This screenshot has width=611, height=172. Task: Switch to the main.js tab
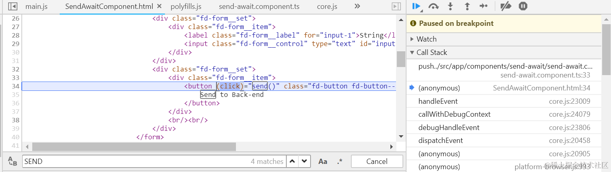coord(36,6)
